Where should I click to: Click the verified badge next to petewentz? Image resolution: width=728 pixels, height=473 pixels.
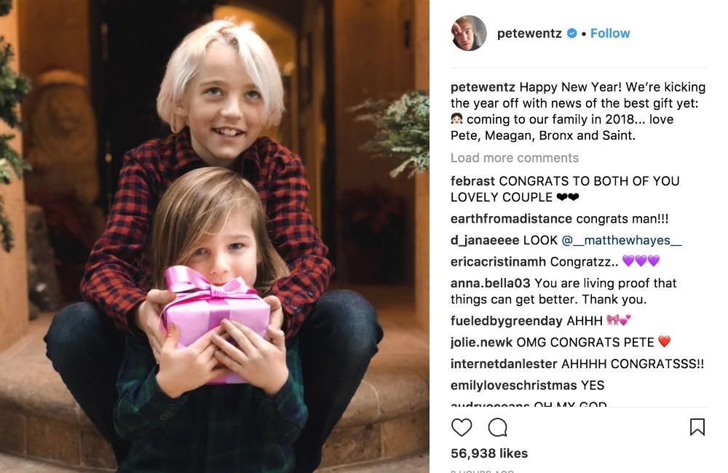coord(572,33)
